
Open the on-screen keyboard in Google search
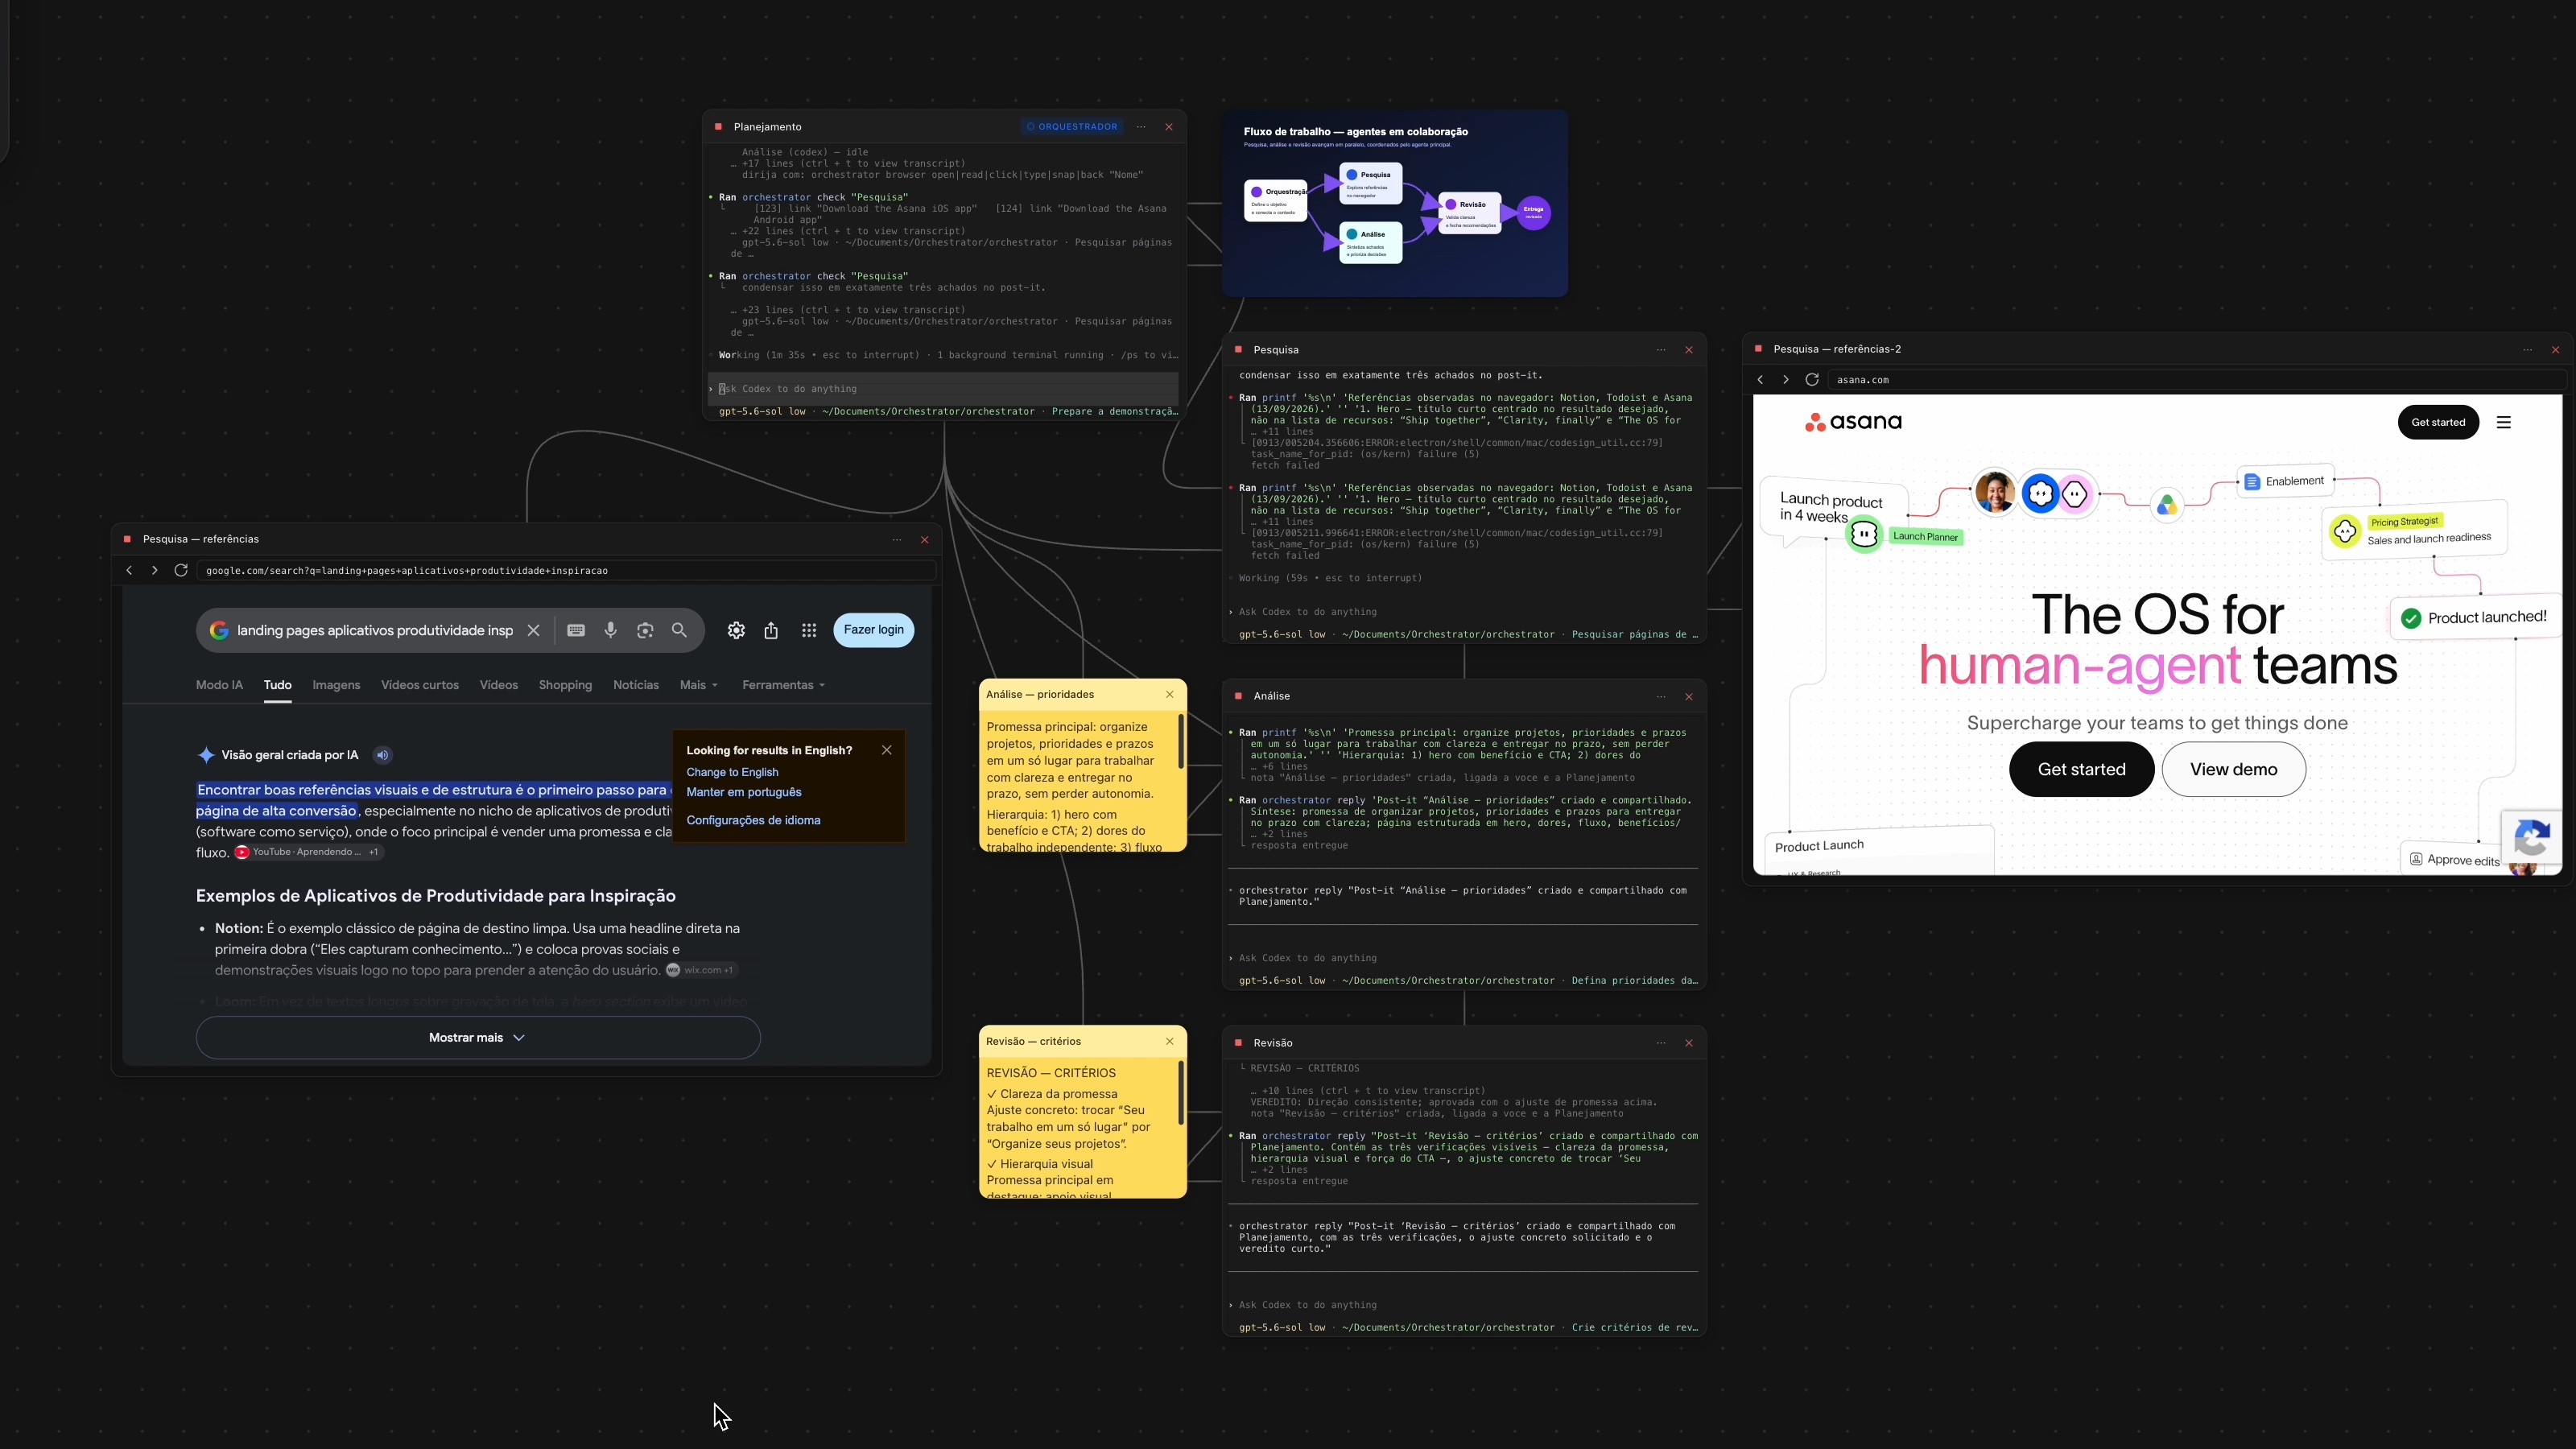pos(576,630)
